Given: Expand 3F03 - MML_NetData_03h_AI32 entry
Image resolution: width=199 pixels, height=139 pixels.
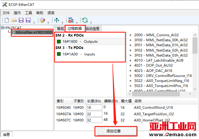Looking at the screenshot, I should (130, 56).
